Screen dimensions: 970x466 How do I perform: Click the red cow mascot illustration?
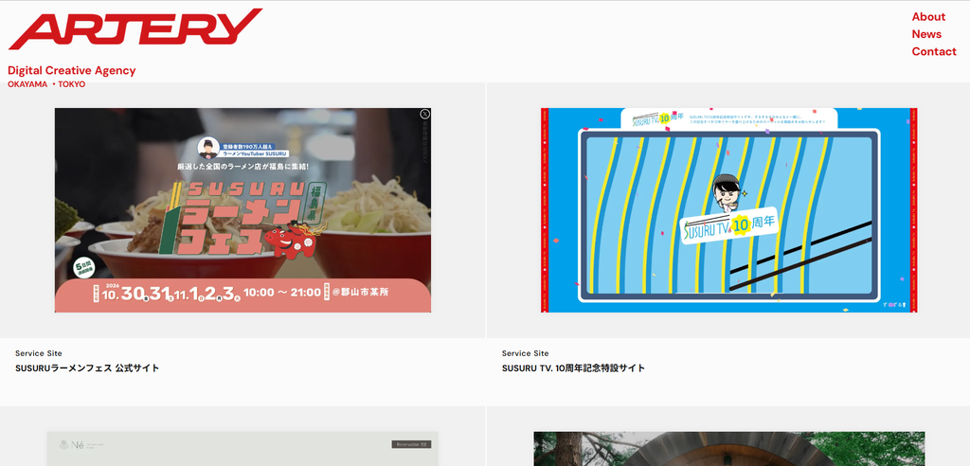point(293,240)
